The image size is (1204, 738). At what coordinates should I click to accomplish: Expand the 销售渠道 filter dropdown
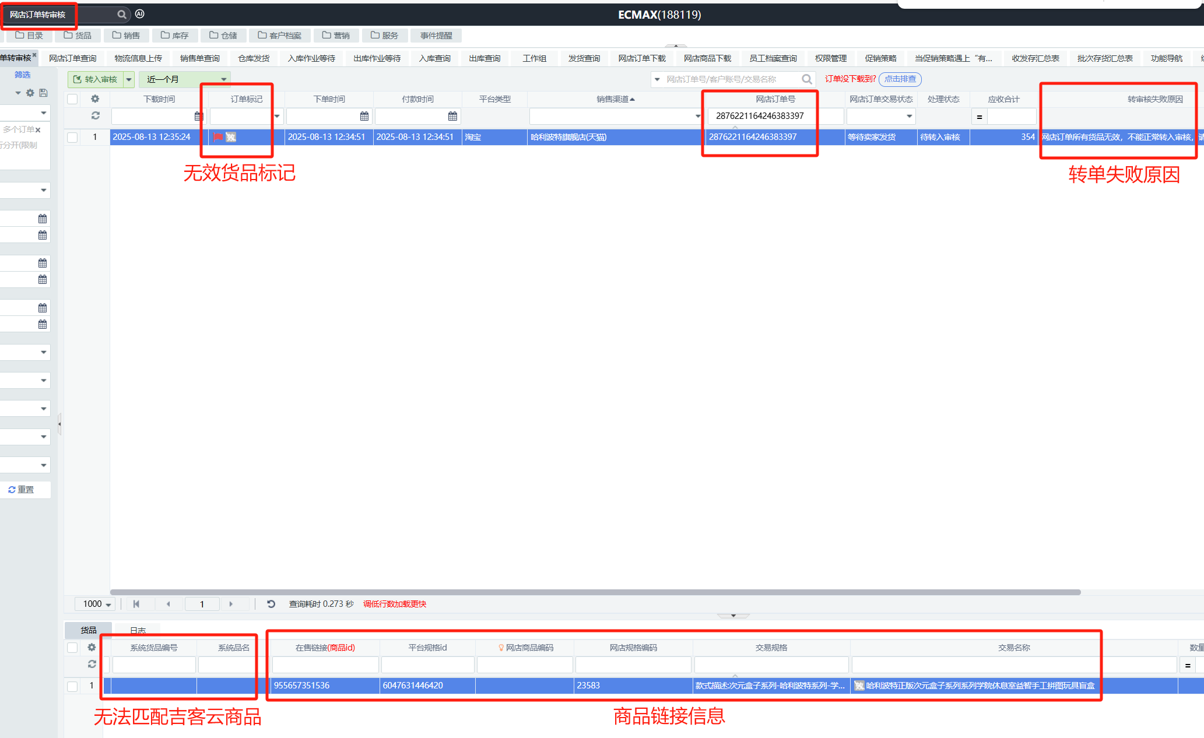coord(698,117)
